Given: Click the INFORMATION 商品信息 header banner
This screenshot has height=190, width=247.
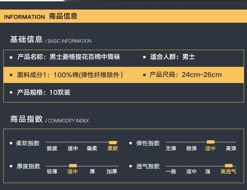Looking at the screenshot, I should (x=123, y=16).
